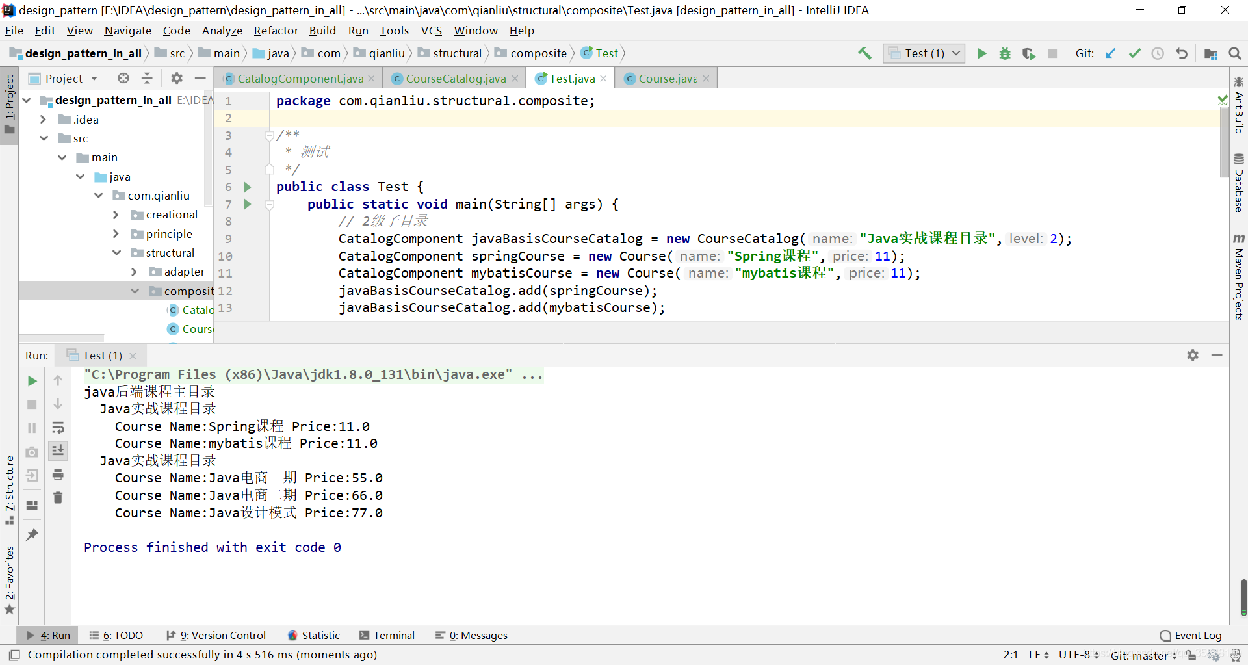
Task: Open the Refactor menu
Action: click(276, 31)
